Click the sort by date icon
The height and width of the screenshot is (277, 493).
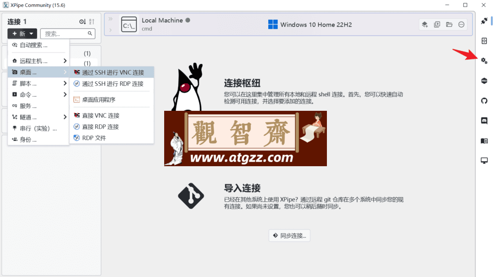coord(82,21)
